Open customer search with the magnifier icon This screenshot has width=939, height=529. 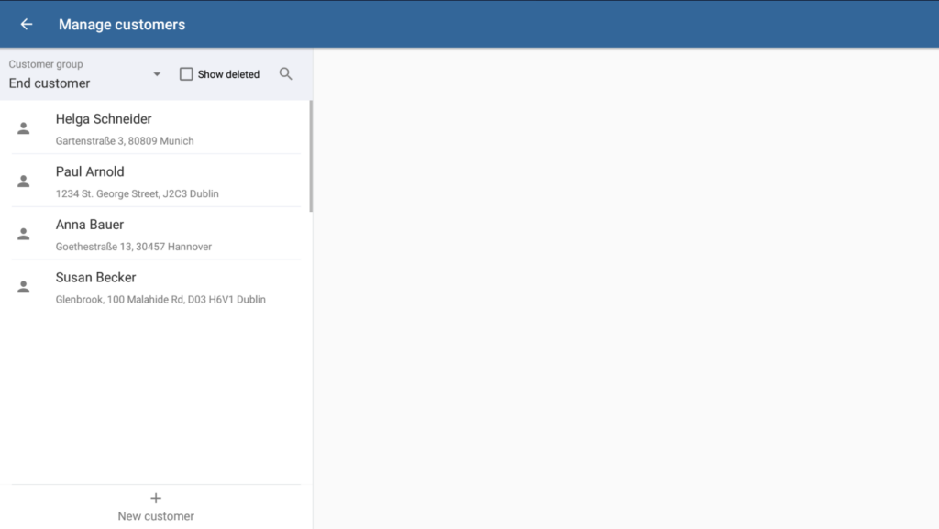point(286,74)
